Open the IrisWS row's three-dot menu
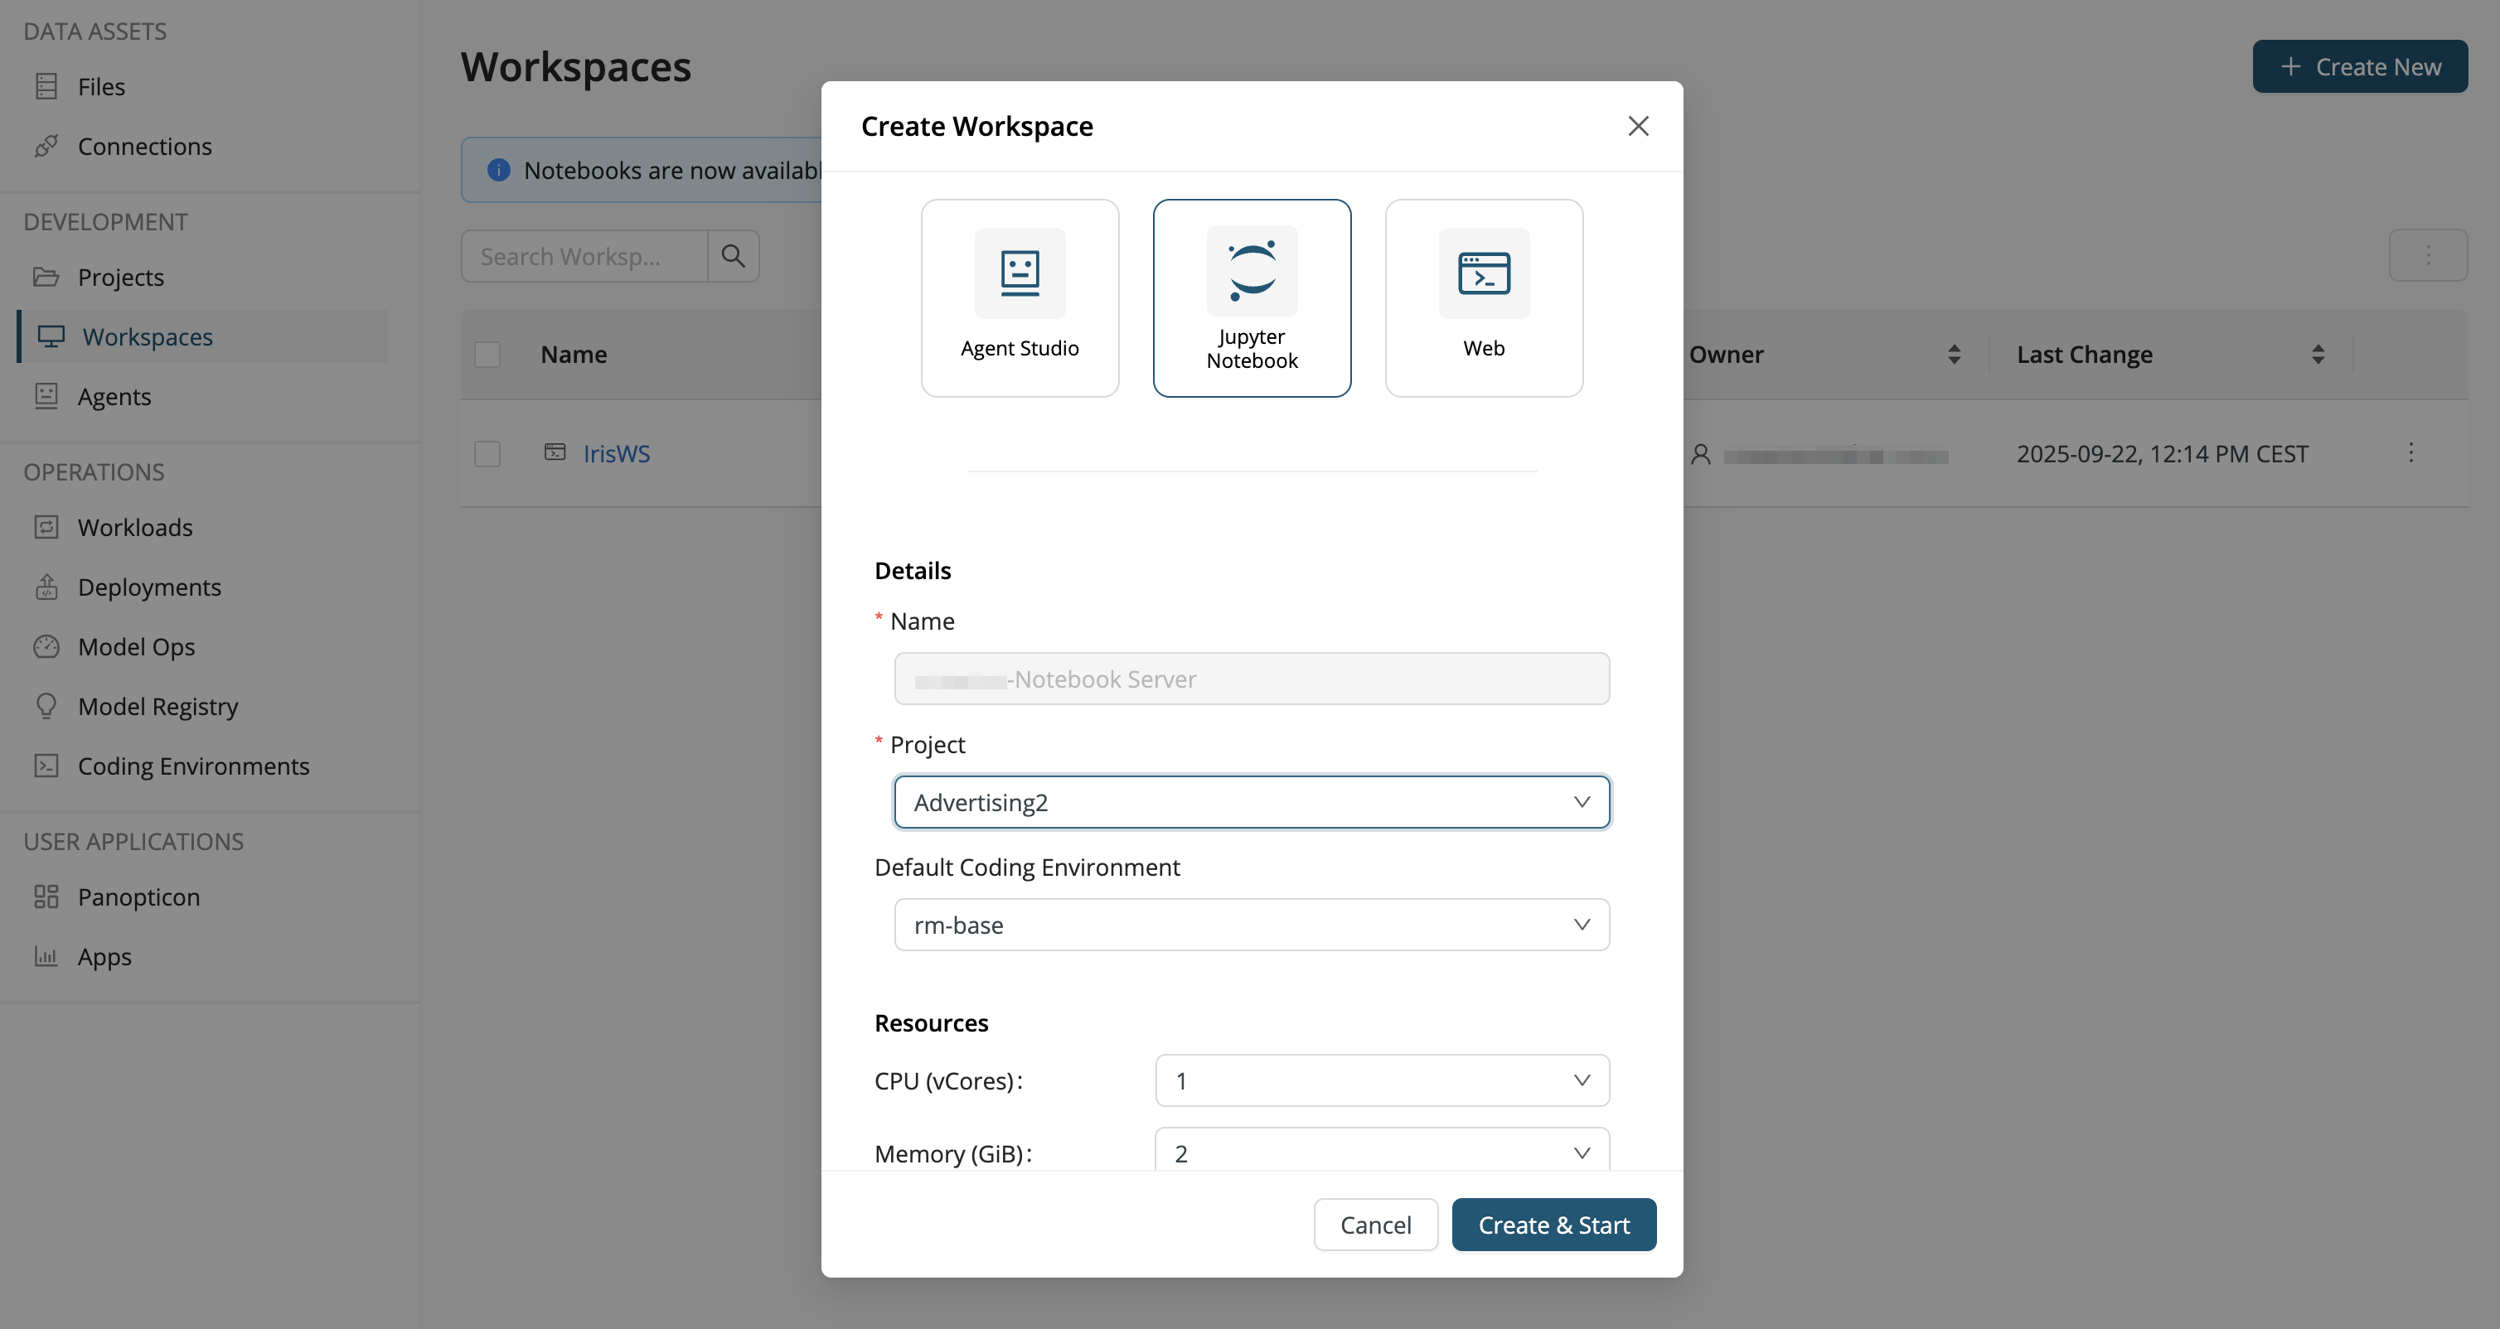2500x1329 pixels. click(x=2410, y=453)
